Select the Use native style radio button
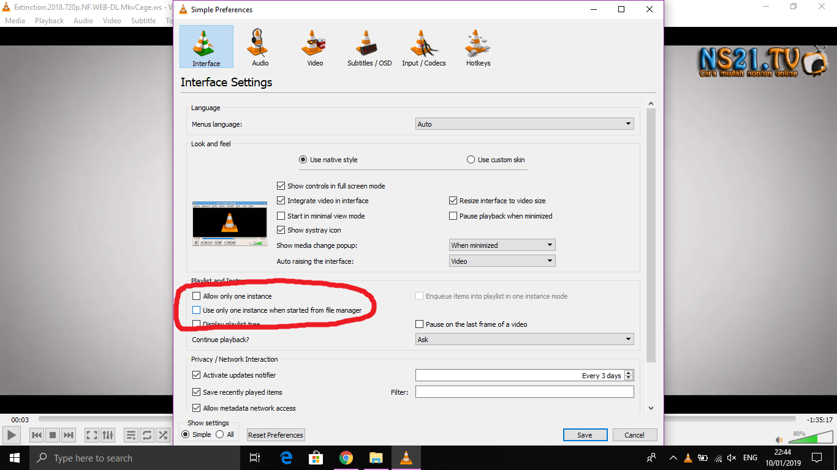The width and height of the screenshot is (837, 470). (303, 160)
